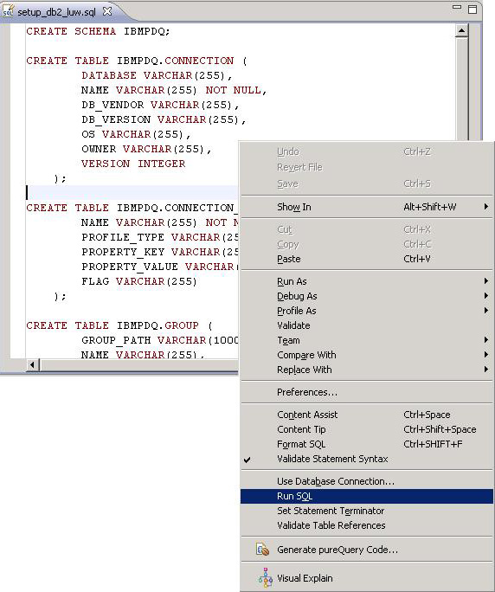Viewport: 495px width, 592px height.
Task: Click the 'DB_VENDOR VARCHAR(255),' line
Action: [x=160, y=105]
